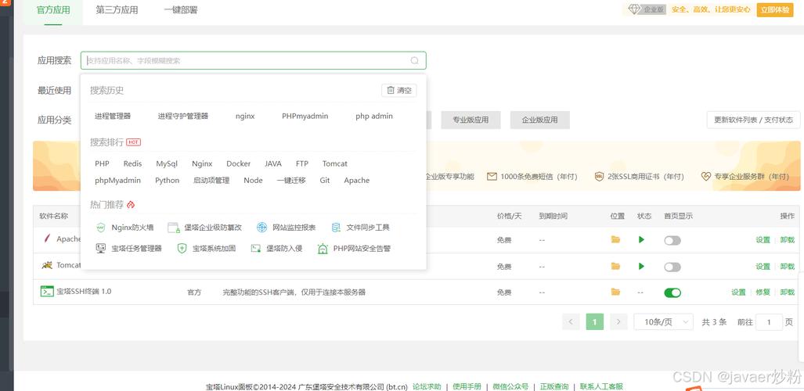The width and height of the screenshot is (804, 391).
Task: Focus the 应用搜索 search input
Action: coord(254,60)
